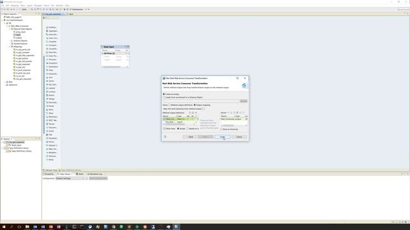Viewport: 410px width, 230px height.
Task: Choose the SQL transformation in palette
Action: coord(49,135)
